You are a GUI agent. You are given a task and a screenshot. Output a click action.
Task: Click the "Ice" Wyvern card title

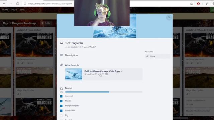coord(74,43)
